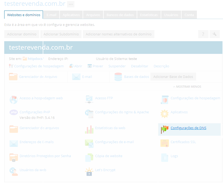Click the Configurações de DNS flags icon
The width and height of the screenshot is (223, 183).
tap(165, 129)
